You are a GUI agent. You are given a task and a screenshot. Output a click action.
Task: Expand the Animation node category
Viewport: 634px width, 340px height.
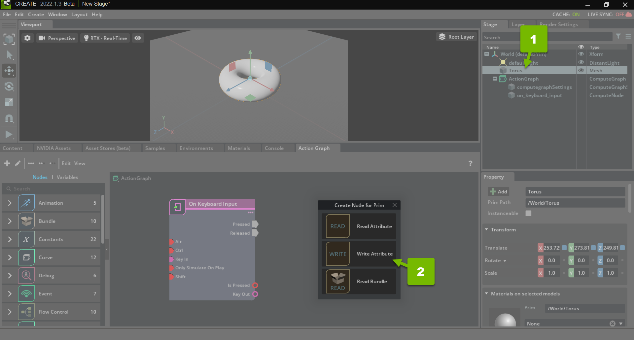(x=10, y=203)
